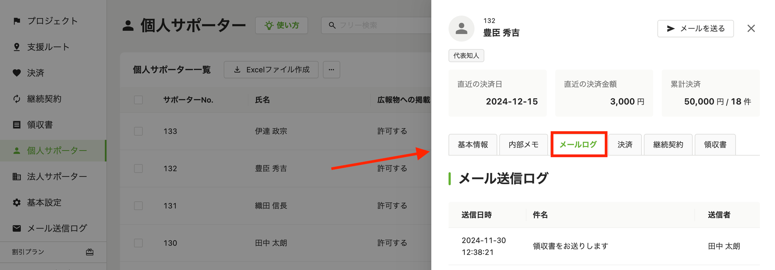Click the map pin icon beside 支援ルート
Image resolution: width=775 pixels, height=270 pixels.
pyautogui.click(x=17, y=47)
